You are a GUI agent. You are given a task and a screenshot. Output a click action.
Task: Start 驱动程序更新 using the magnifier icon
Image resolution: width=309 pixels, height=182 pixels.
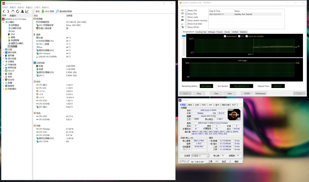point(58,12)
